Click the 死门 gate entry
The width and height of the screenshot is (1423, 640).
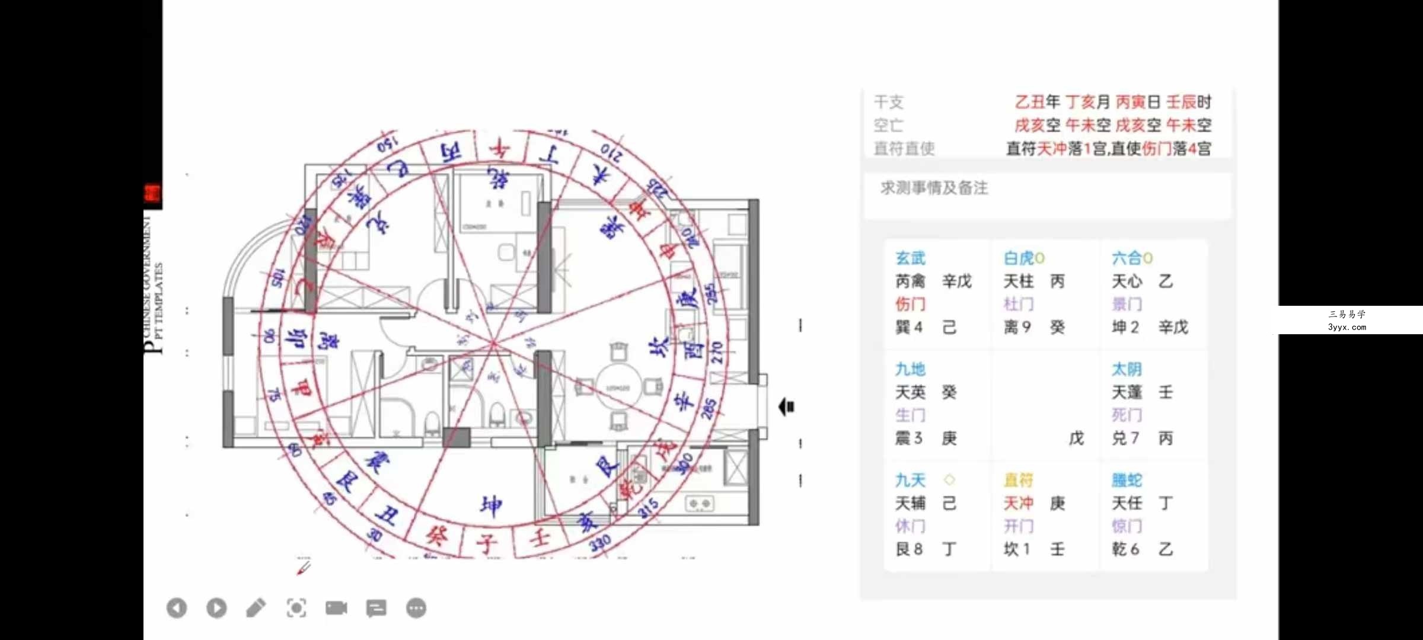click(x=1127, y=415)
